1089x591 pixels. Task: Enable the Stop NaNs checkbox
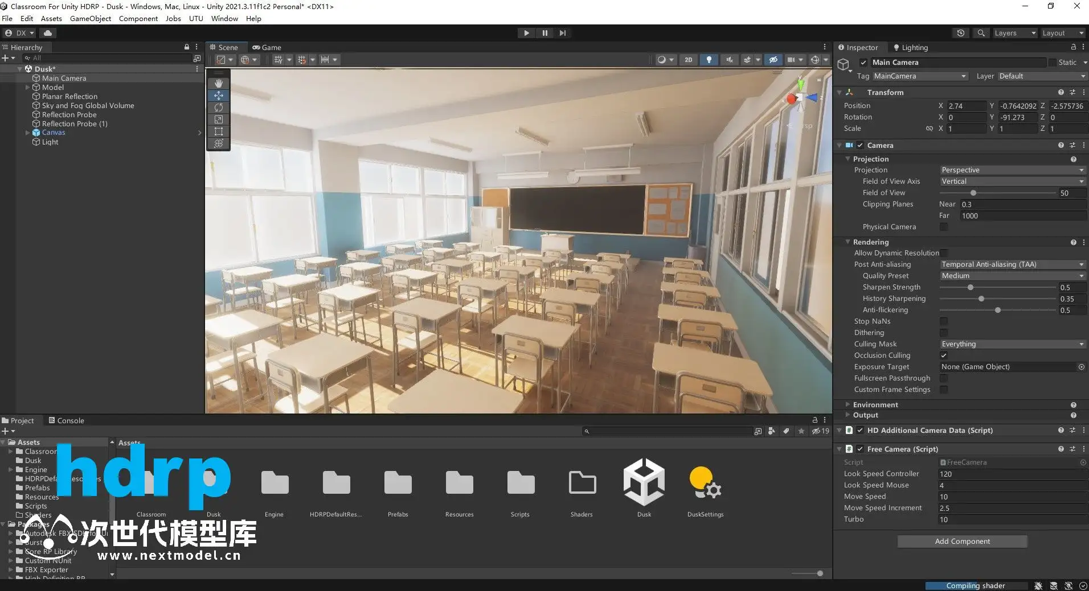pyautogui.click(x=944, y=321)
